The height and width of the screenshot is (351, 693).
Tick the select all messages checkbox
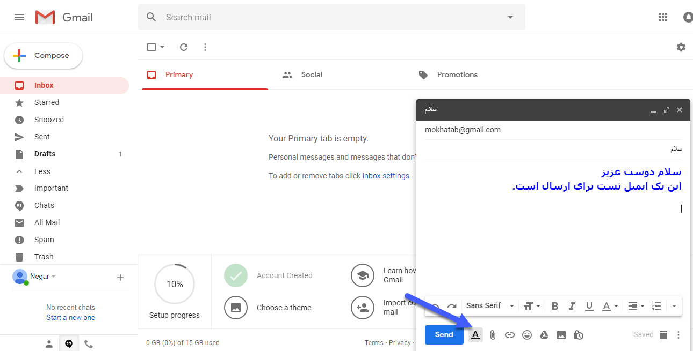click(151, 47)
